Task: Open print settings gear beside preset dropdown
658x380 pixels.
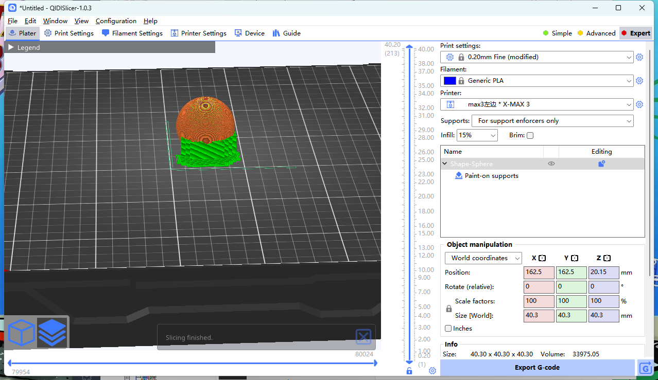Action: (639, 57)
